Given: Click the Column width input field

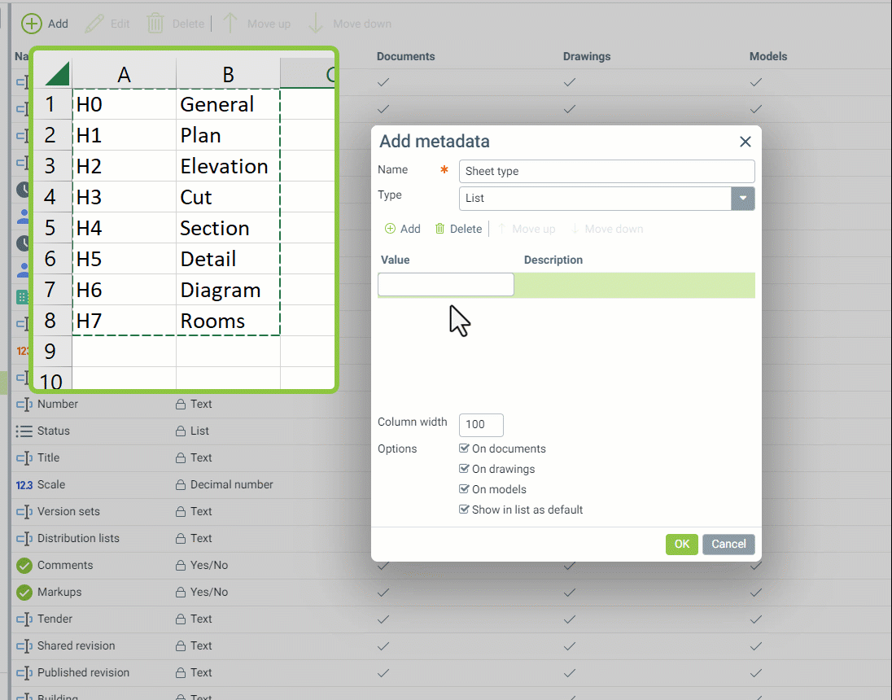Looking at the screenshot, I should tap(481, 425).
